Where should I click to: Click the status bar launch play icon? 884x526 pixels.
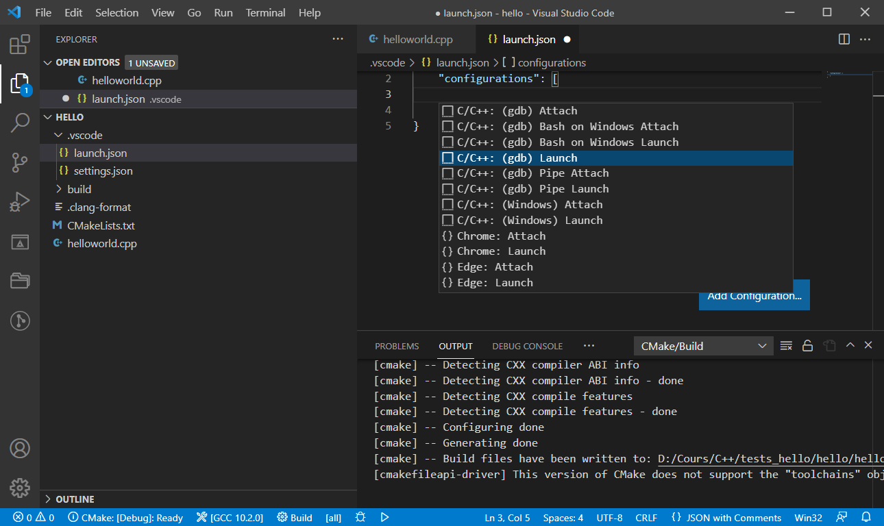tap(385, 517)
